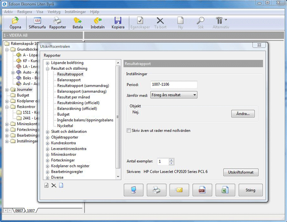Switch to the 0907 year tab

tap(19, 211)
